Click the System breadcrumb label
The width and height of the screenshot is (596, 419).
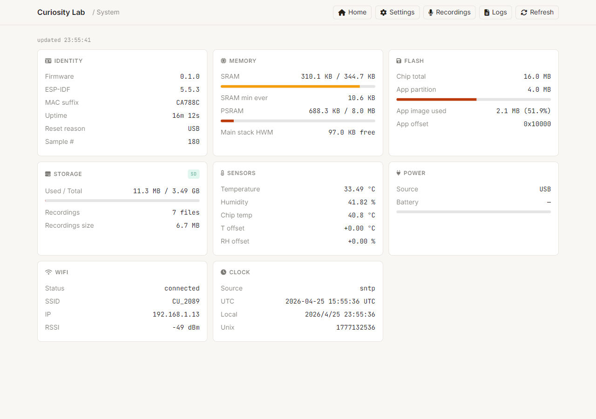[x=108, y=13]
